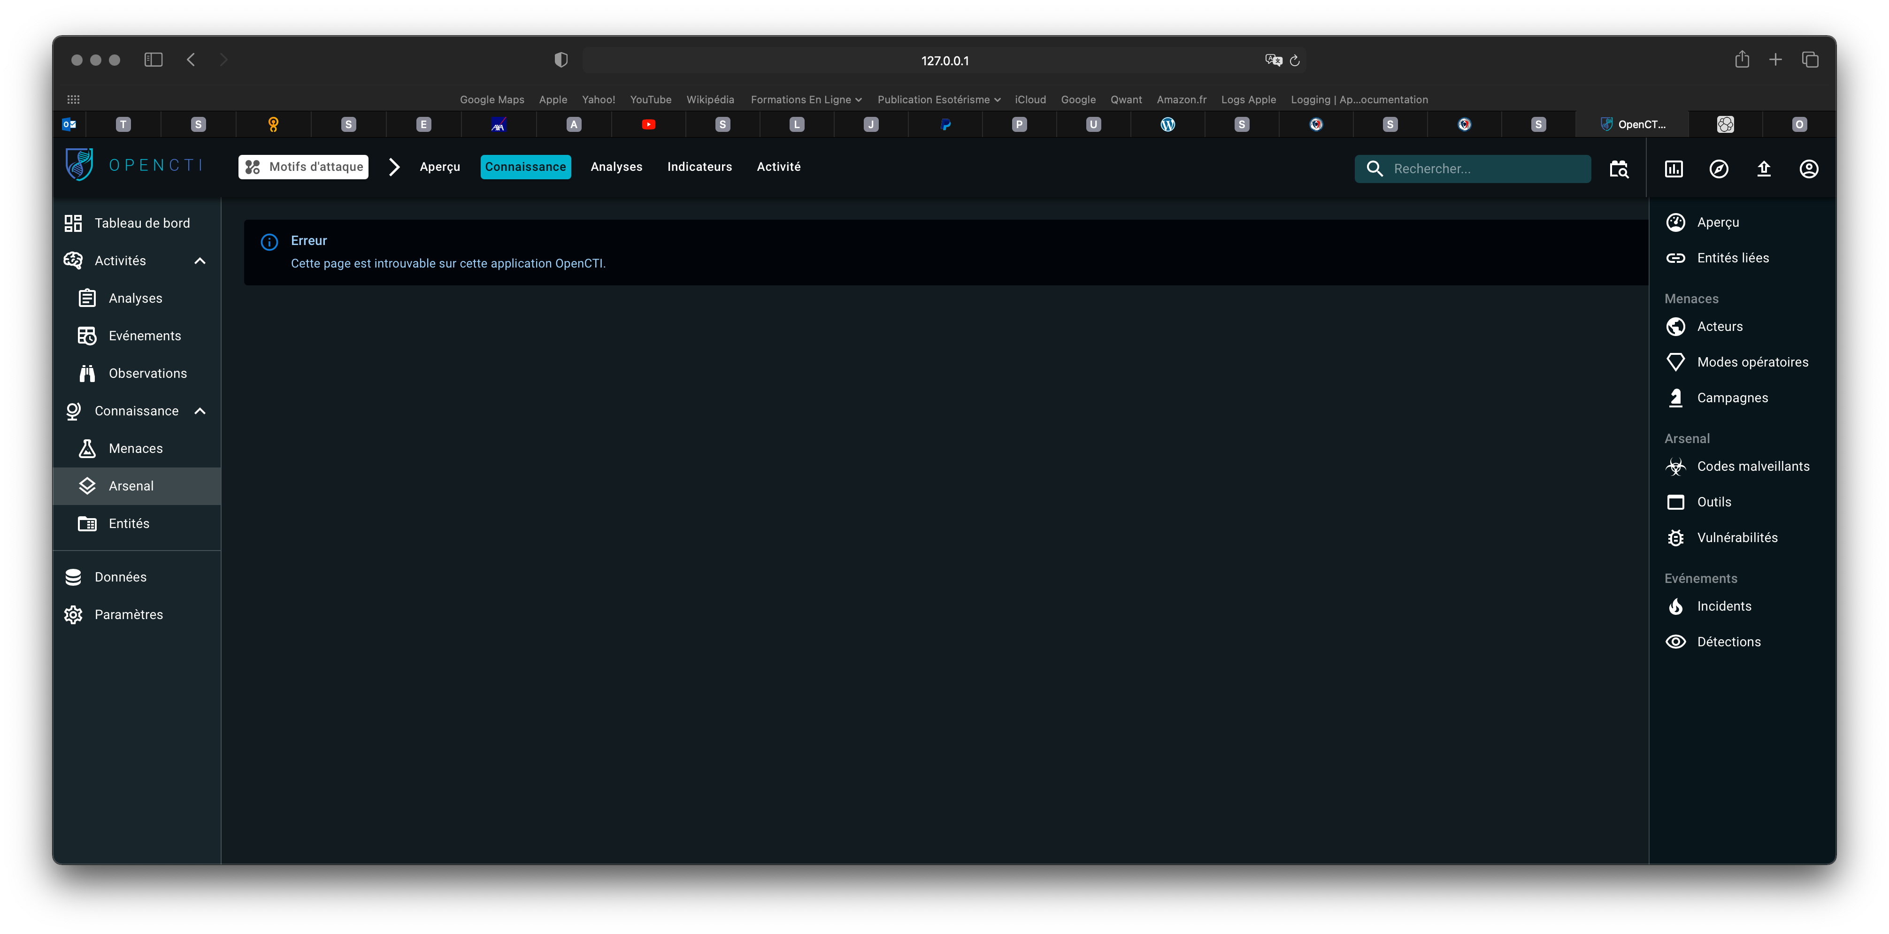Viewport: 1889px width, 934px height.
Task: Collapse the Connaissance sidebar section
Action: point(200,411)
